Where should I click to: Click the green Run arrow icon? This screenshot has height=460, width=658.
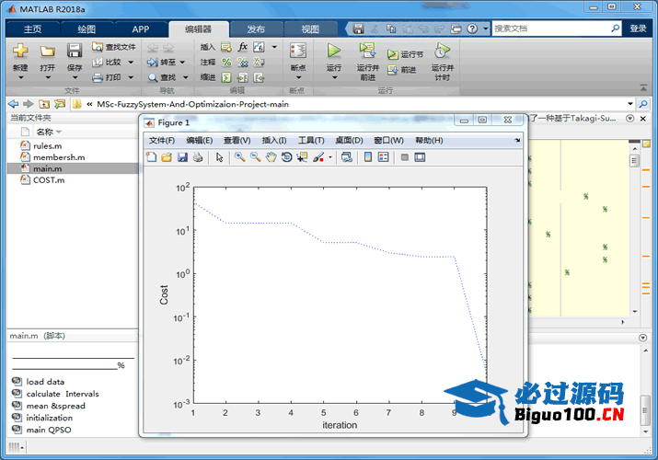334,51
